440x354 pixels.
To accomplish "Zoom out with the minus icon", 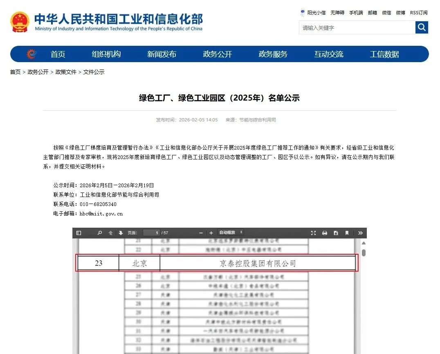I will [201, 233].
